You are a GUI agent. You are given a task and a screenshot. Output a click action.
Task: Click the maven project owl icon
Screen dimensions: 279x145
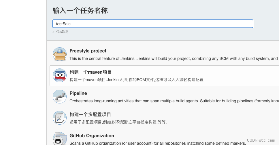click(x=60, y=75)
